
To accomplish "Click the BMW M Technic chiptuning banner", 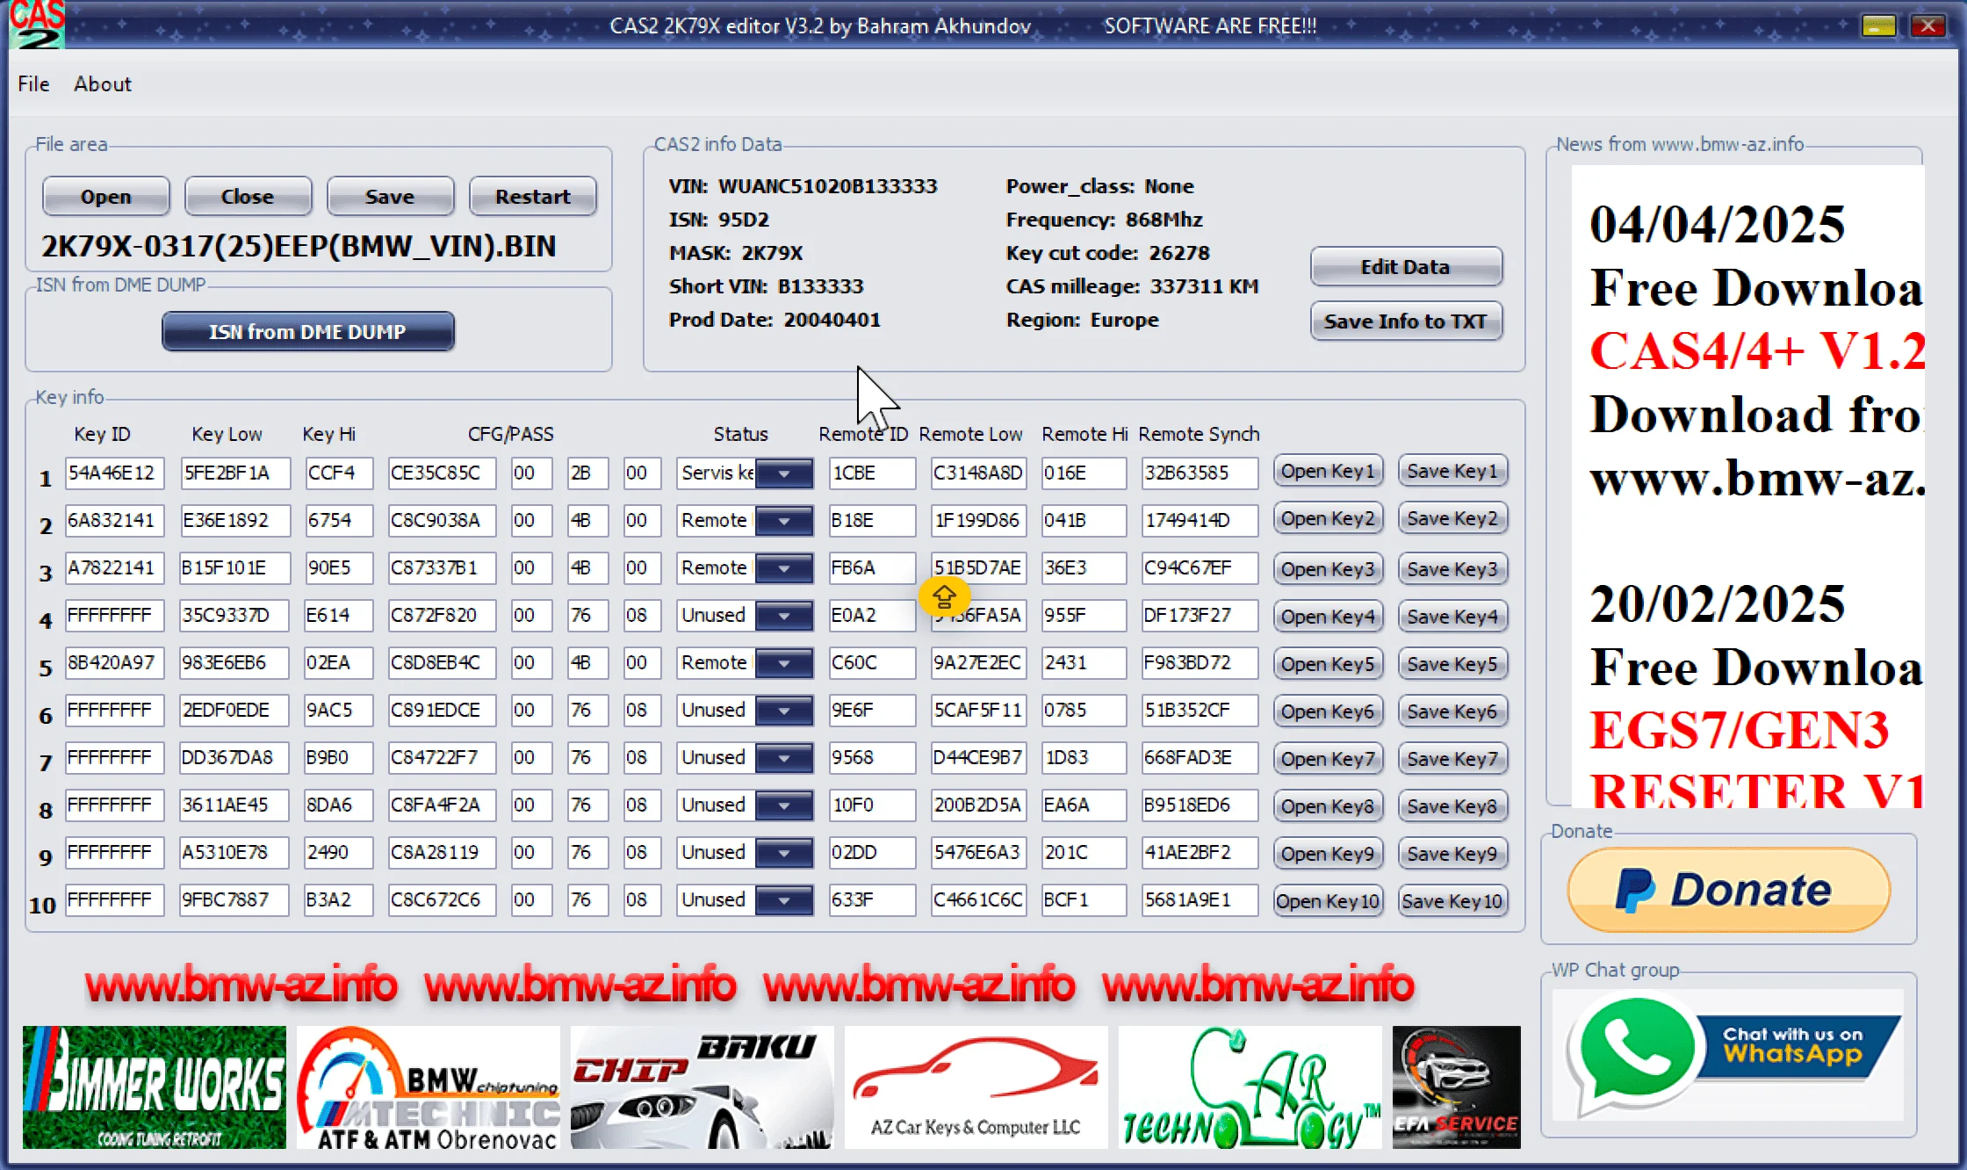I will [429, 1087].
